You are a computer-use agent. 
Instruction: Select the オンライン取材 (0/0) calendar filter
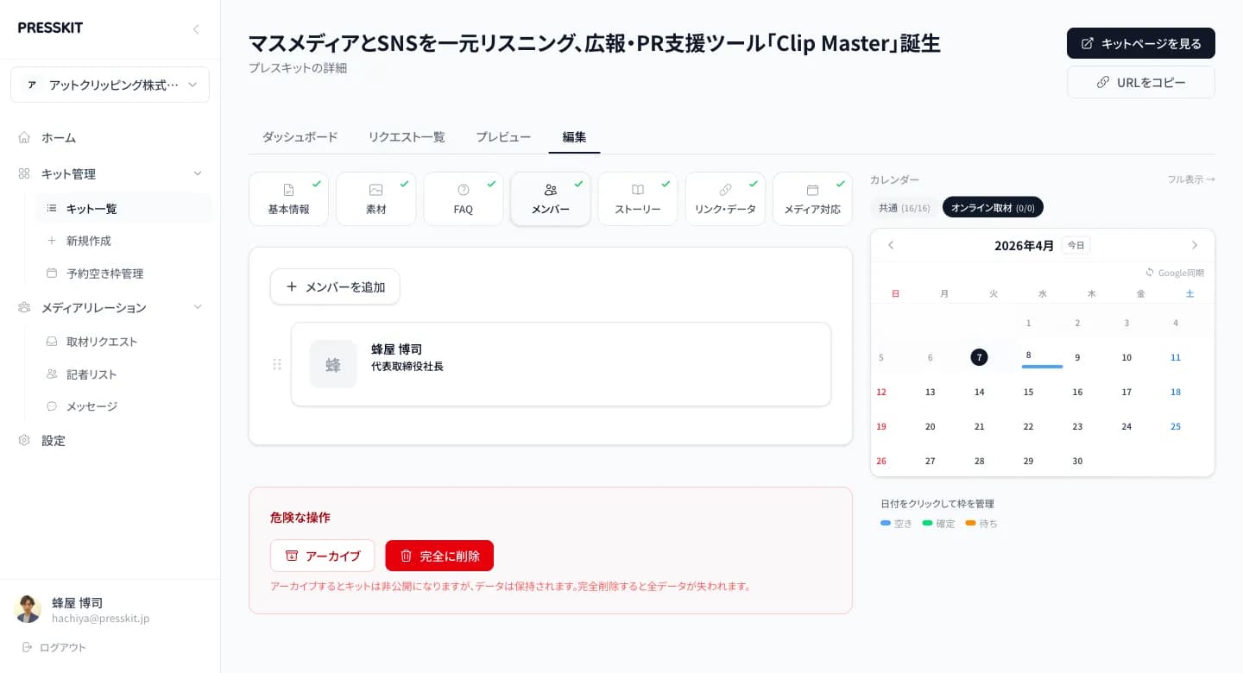tap(993, 207)
